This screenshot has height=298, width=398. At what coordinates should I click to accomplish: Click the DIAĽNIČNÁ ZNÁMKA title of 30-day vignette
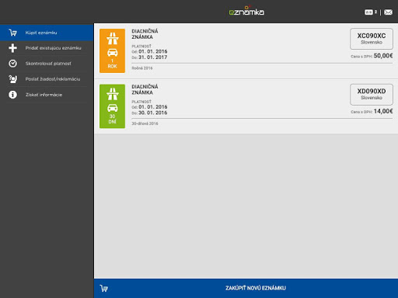click(145, 89)
